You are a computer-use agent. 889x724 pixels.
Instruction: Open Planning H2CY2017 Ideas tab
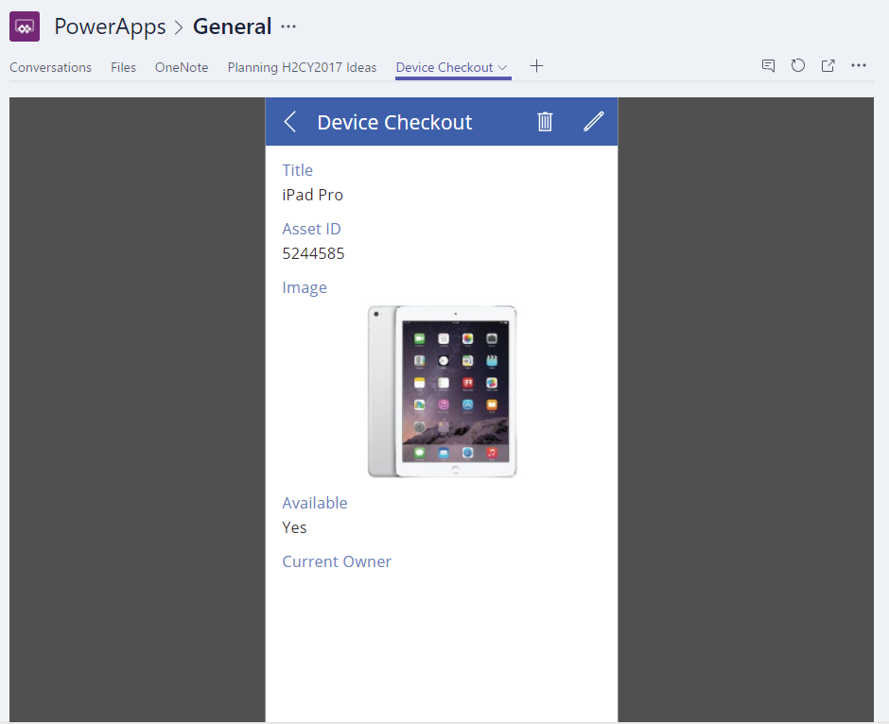pos(303,67)
